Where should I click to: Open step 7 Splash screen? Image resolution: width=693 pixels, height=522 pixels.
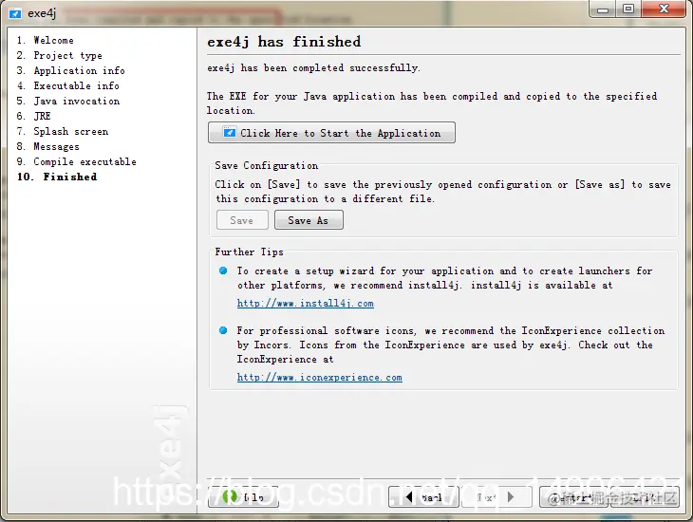(63, 131)
